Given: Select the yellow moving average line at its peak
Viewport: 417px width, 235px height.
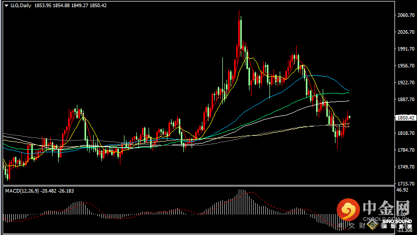Looking at the screenshot, I should click(247, 57).
